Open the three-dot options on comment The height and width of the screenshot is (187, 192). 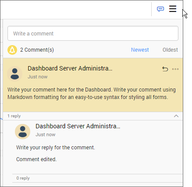coord(175,69)
